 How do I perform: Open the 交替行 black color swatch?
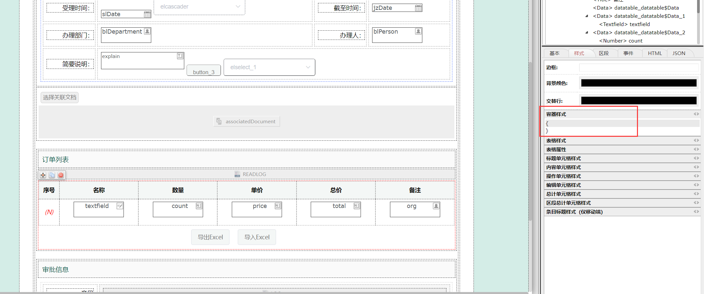click(639, 101)
